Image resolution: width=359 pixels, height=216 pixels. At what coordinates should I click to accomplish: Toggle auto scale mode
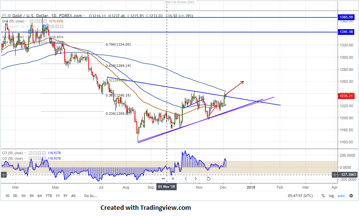point(341,196)
